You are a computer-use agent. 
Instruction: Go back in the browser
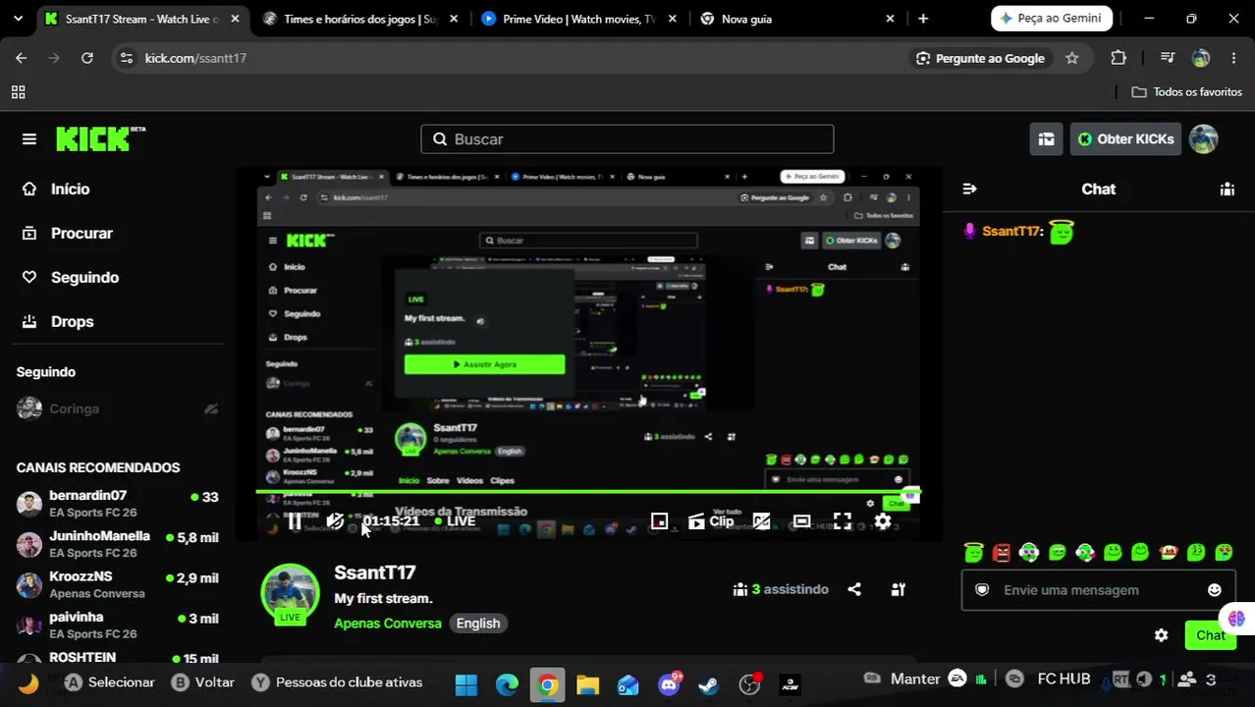pyautogui.click(x=21, y=58)
